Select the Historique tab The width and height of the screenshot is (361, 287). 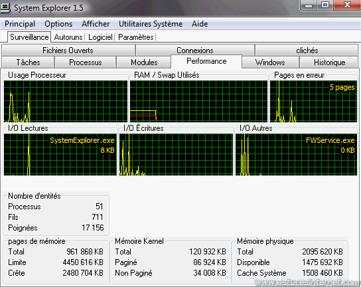click(x=329, y=62)
